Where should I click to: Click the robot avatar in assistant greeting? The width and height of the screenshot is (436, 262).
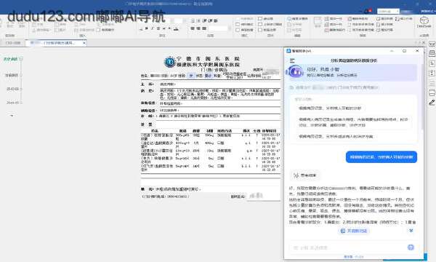coord(295,72)
